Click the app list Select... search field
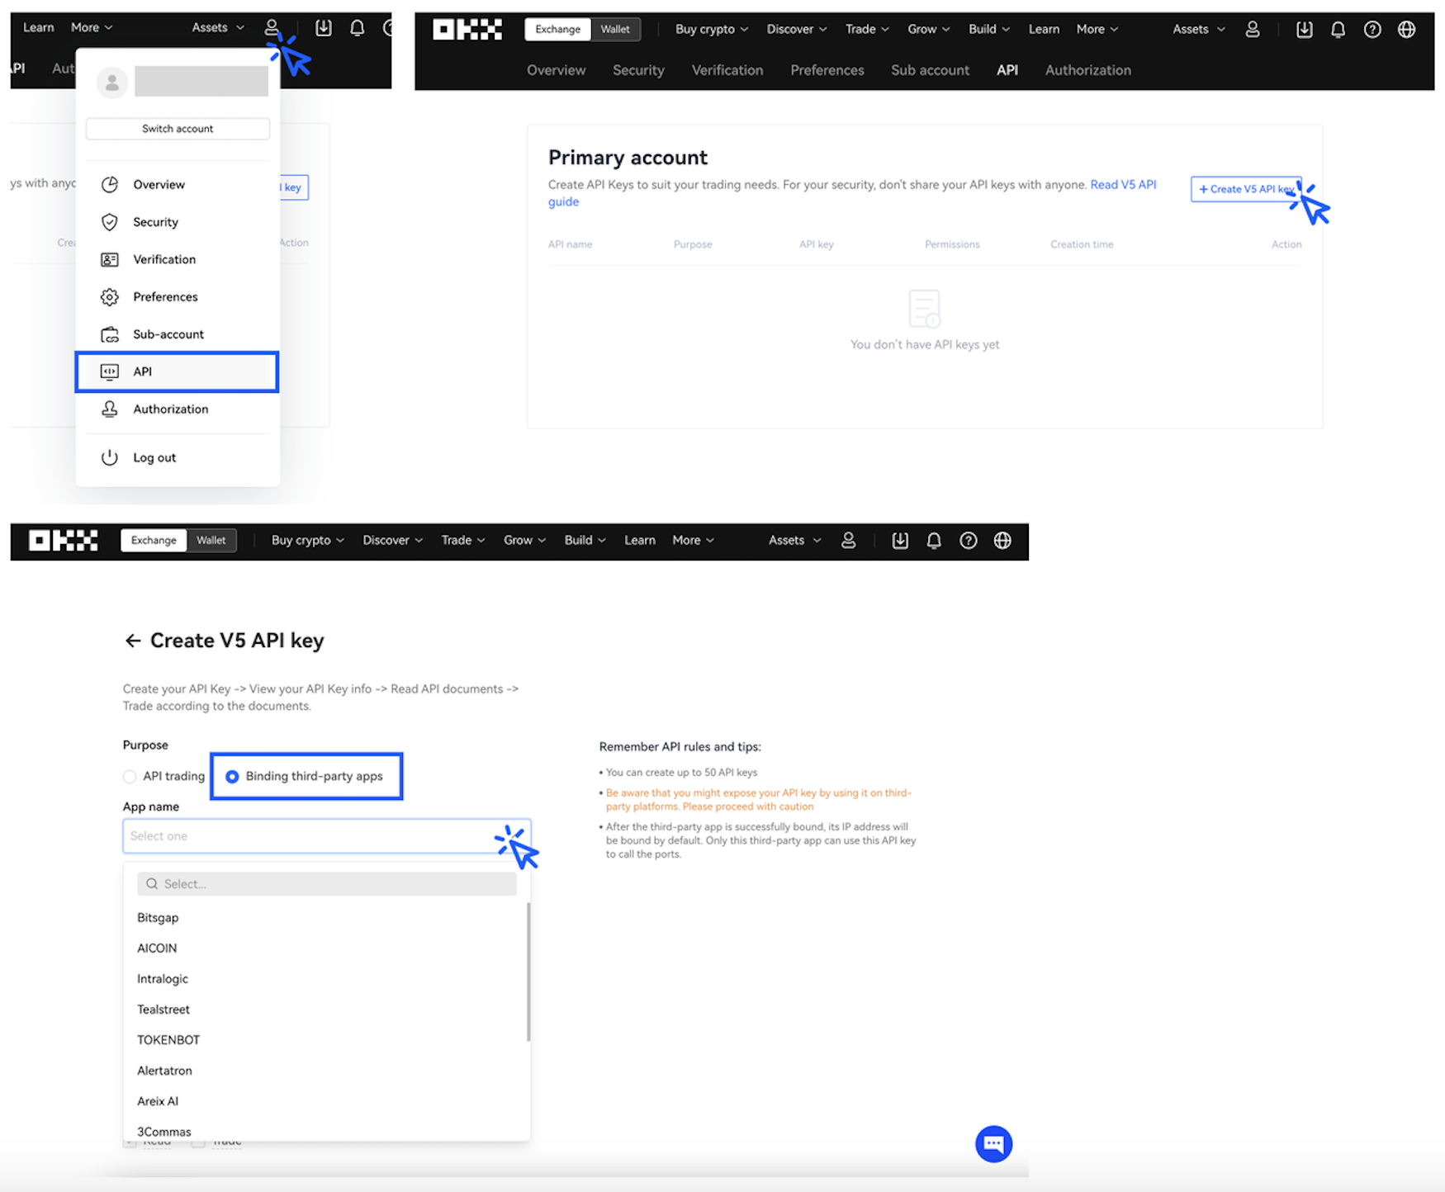Screen dimensions: 1445x1192 click(x=327, y=884)
